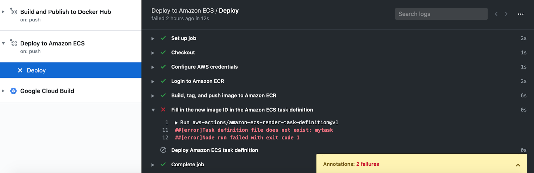Open the Google Cloud Build check
Image resolution: width=534 pixels, height=173 pixels.
pos(47,91)
